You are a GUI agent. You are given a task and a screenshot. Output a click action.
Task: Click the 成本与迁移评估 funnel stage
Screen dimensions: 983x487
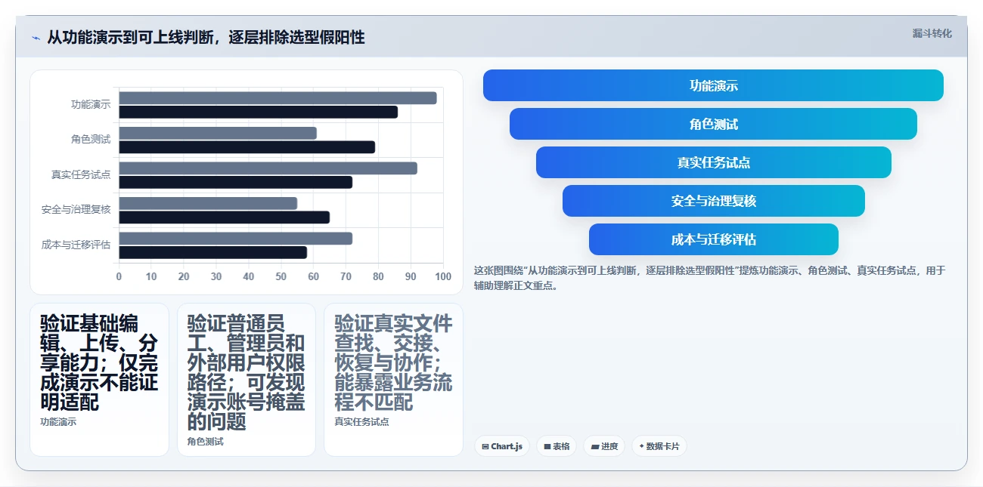pos(713,239)
